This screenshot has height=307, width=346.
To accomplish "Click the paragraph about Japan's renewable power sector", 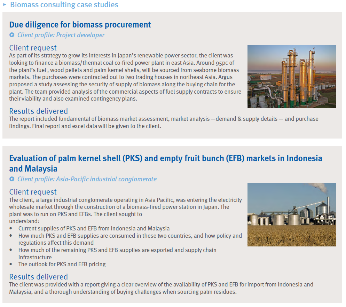I will click(x=125, y=77).
